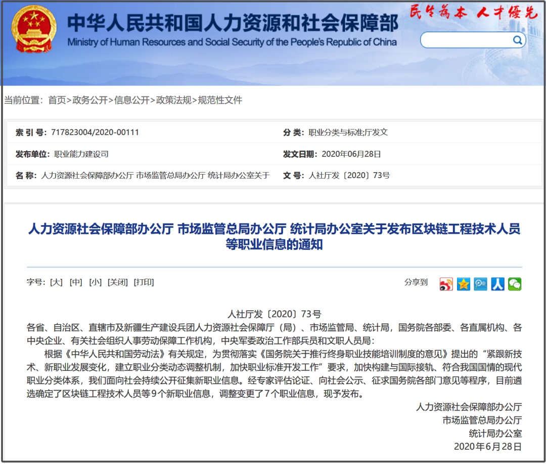Screen dimensions: 546x464
Task: Click inside the site search box
Action: tap(465, 40)
